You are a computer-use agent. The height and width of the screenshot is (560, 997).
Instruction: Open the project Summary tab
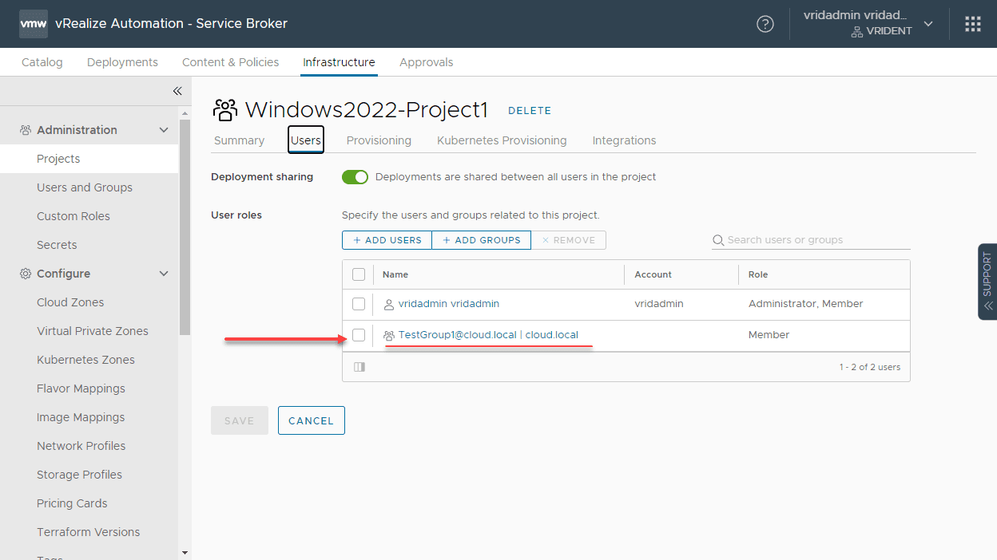(239, 140)
